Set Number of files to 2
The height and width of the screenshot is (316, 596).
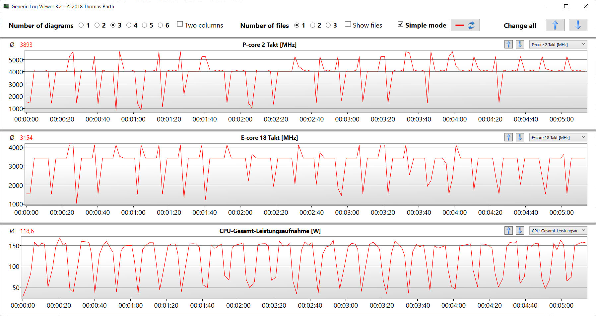[312, 25]
